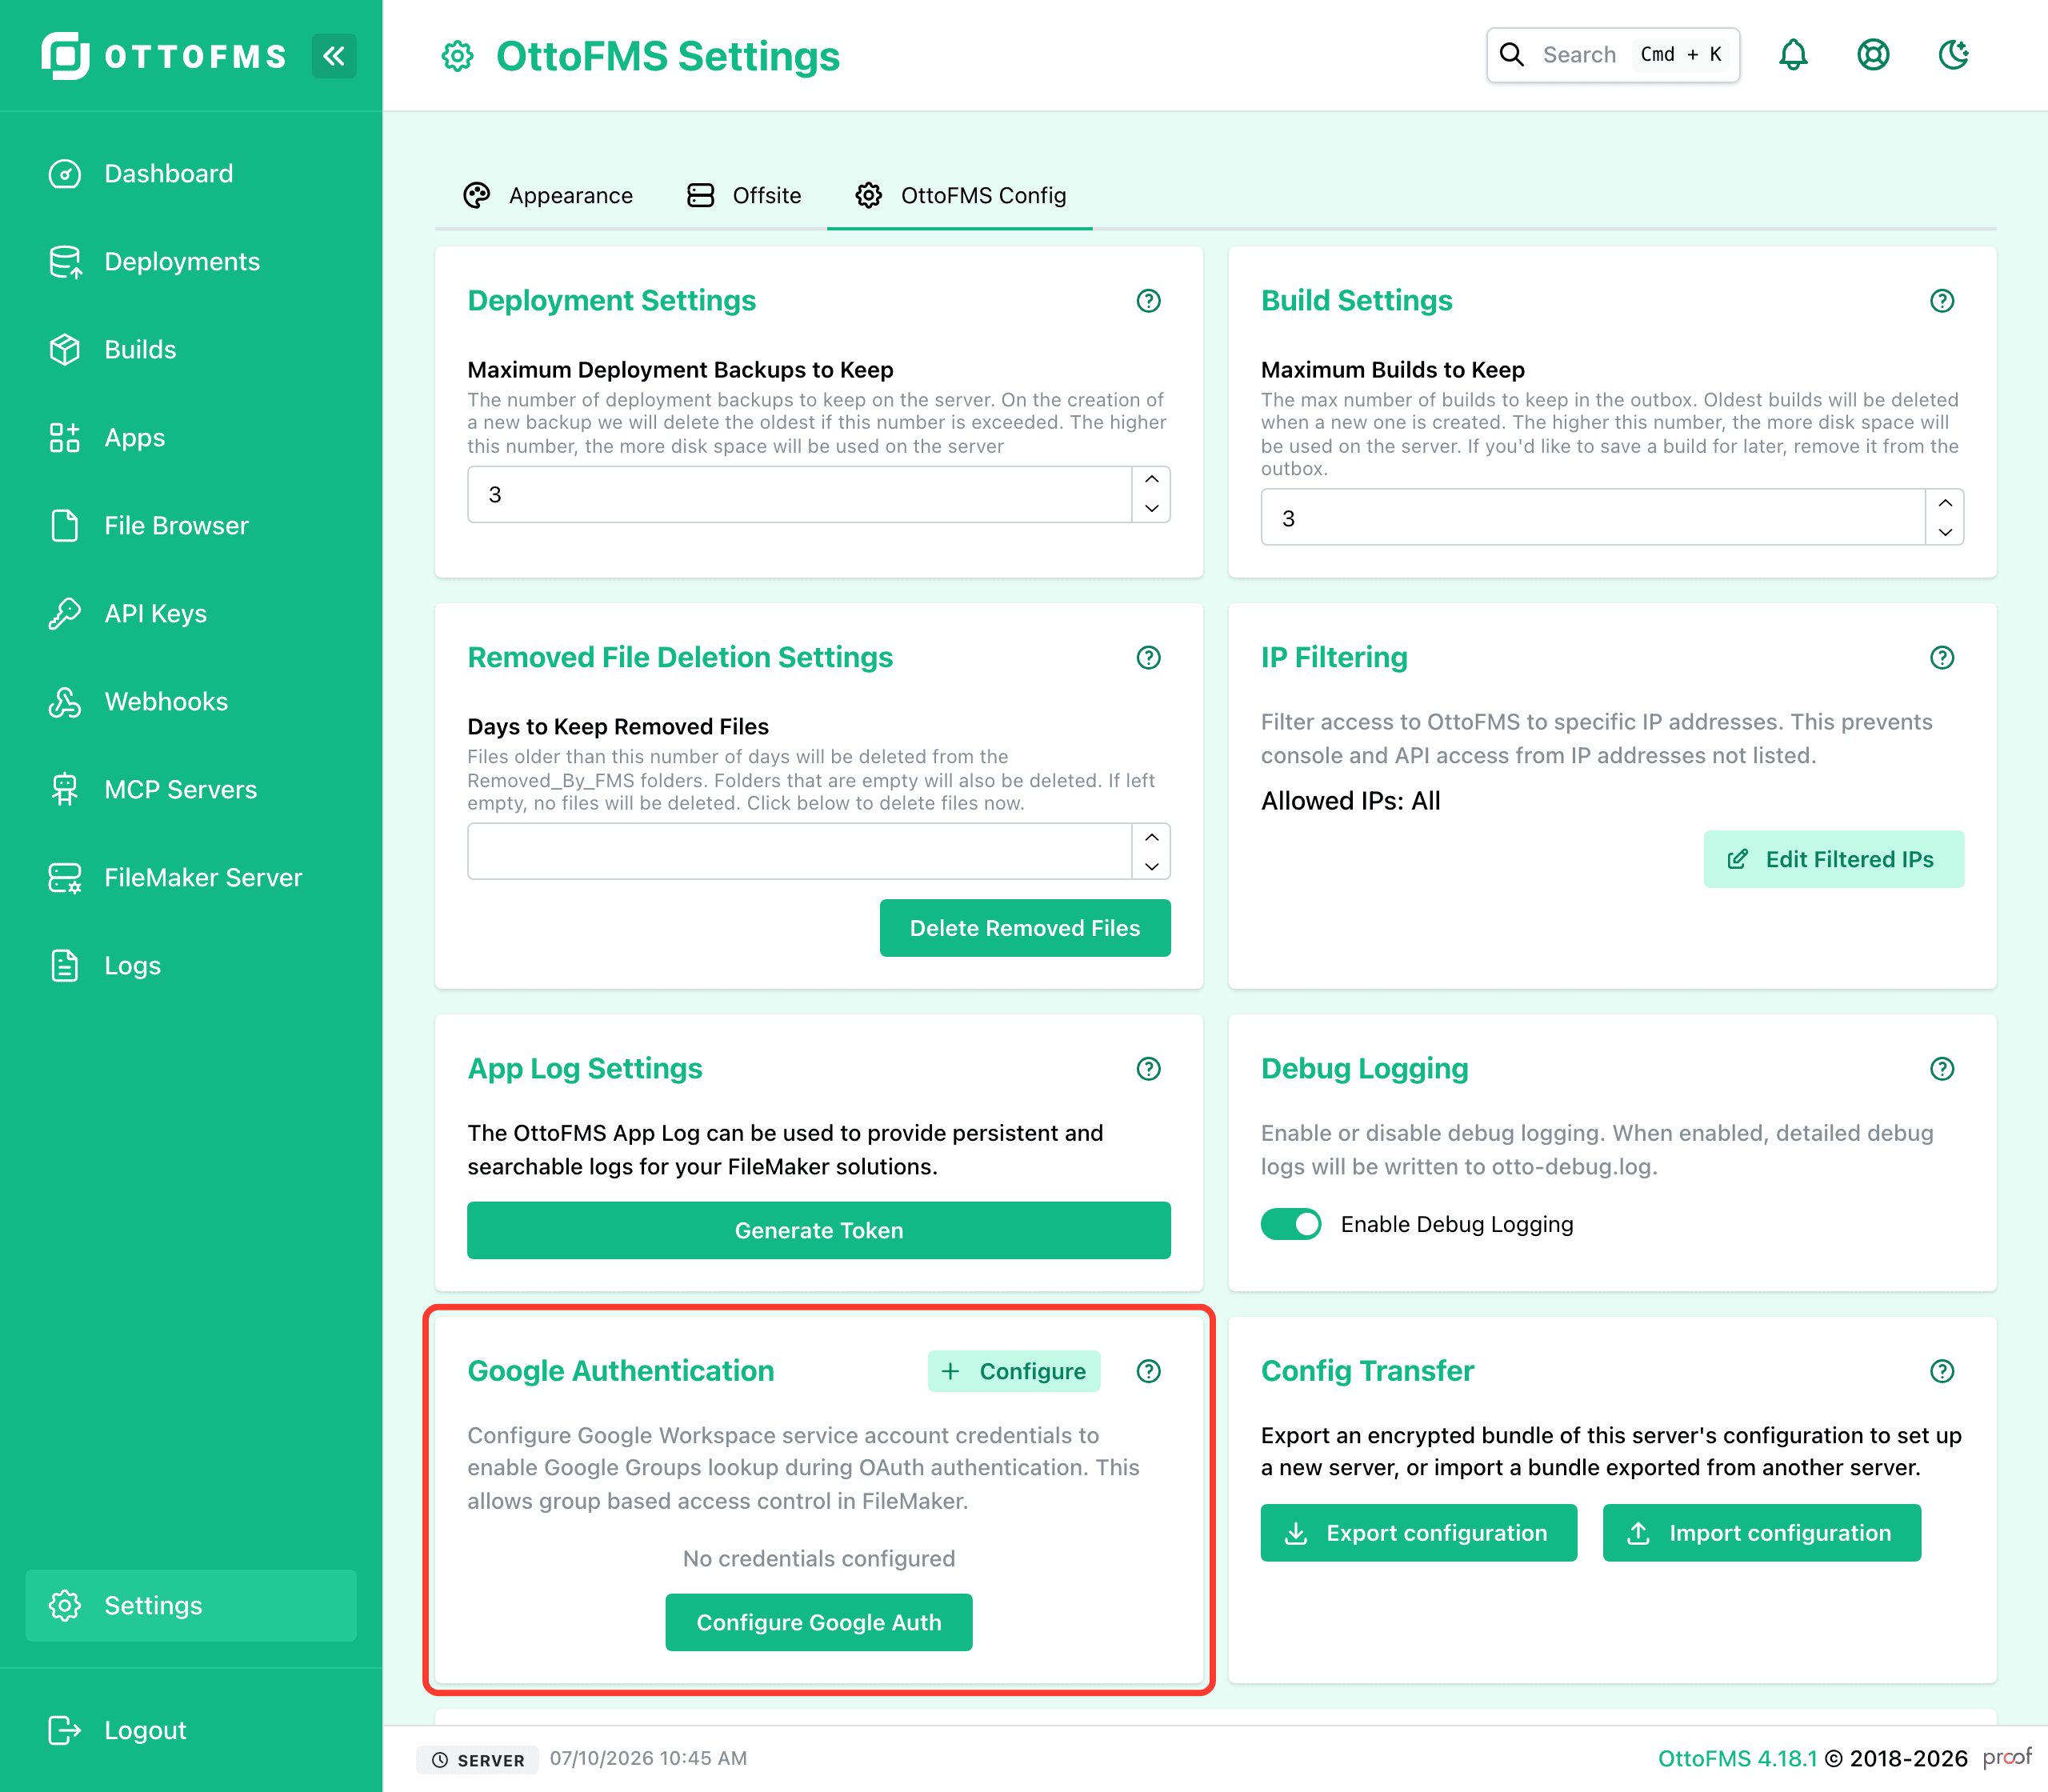Open help for App Log Settings

pos(1149,1069)
